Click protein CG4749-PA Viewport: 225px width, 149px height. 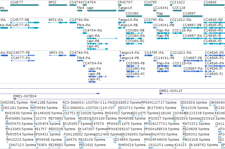click(73, 55)
